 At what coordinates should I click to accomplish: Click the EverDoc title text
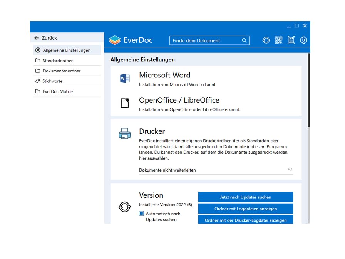(138, 40)
